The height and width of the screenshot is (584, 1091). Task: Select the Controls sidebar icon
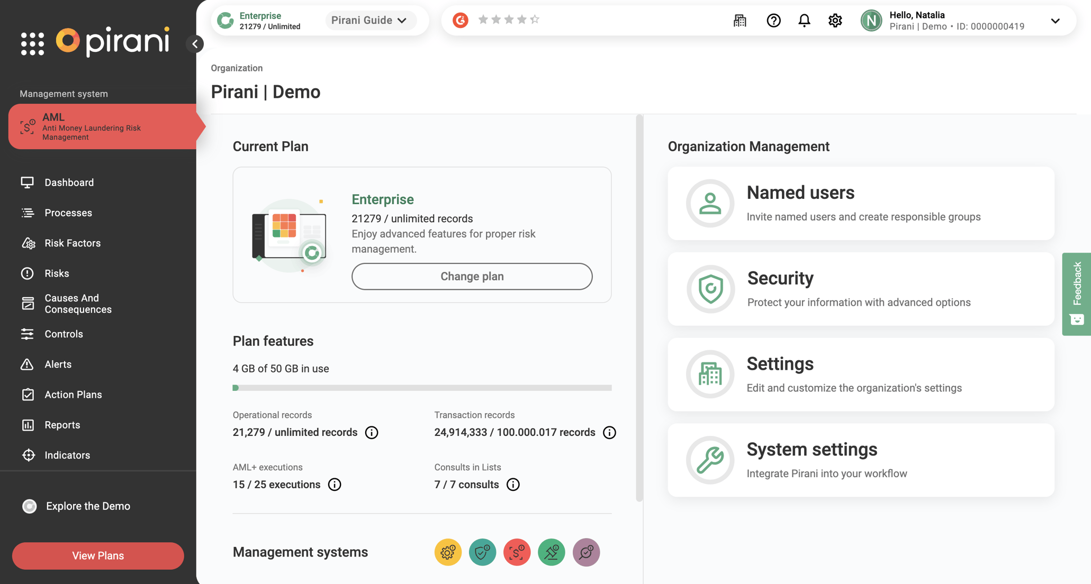pyautogui.click(x=28, y=334)
